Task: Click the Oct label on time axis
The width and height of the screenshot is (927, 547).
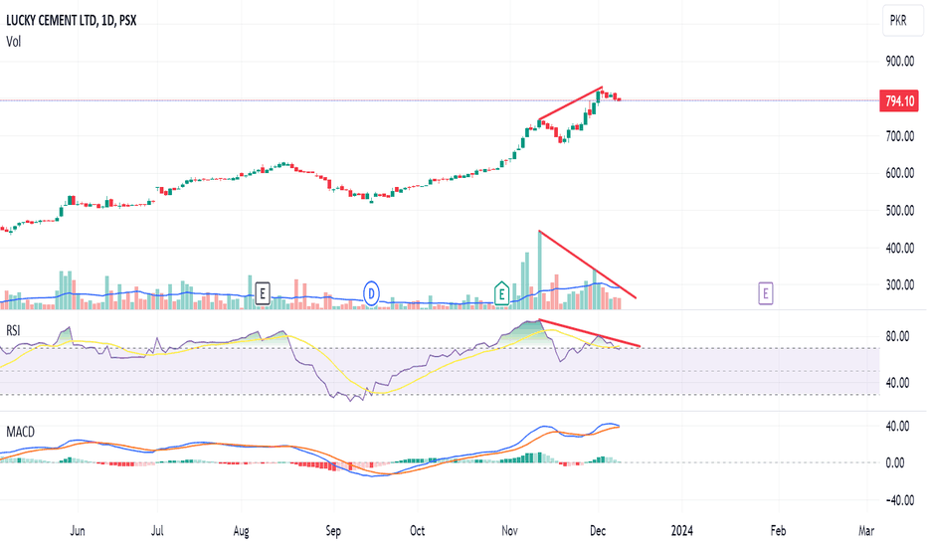Action: [x=418, y=530]
